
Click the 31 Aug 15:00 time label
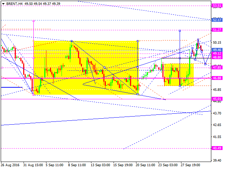[x=33, y=165]
